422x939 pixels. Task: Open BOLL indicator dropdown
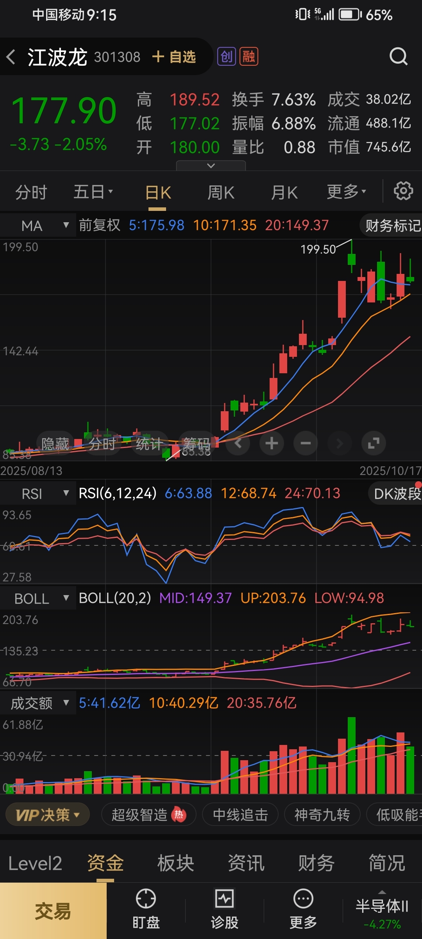(x=38, y=599)
